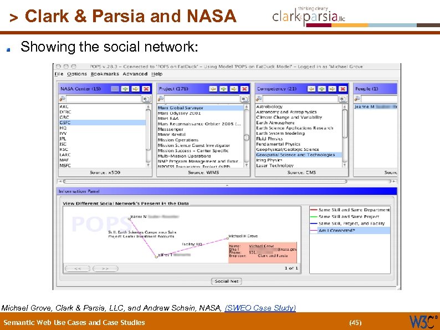Choose Am I Connected? network option

[350, 231]
